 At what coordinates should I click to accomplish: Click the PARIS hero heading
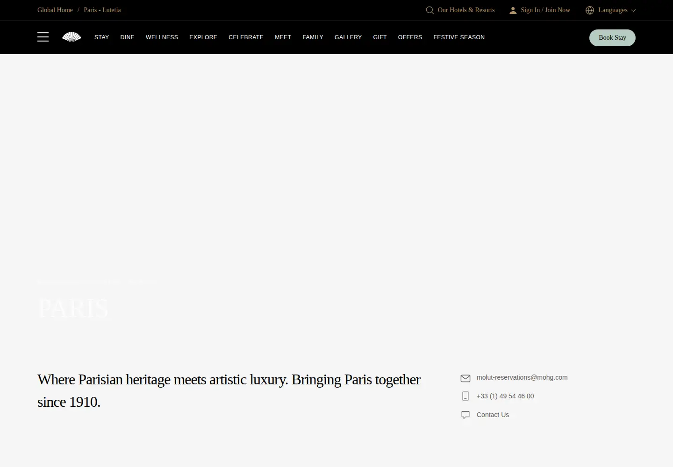tap(73, 308)
